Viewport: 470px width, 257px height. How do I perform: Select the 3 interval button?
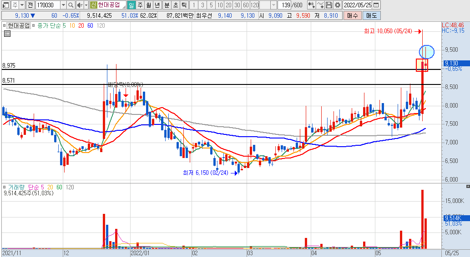202,5
